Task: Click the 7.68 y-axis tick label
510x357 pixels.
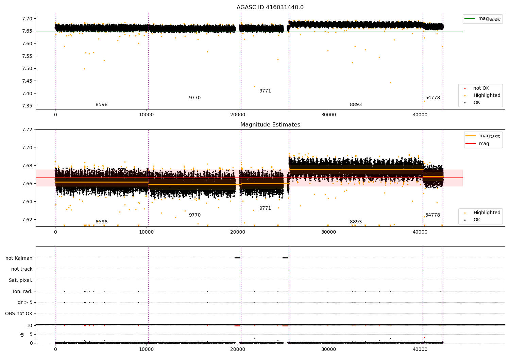Action: point(27,166)
